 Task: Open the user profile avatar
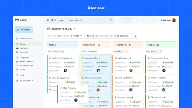174,20
